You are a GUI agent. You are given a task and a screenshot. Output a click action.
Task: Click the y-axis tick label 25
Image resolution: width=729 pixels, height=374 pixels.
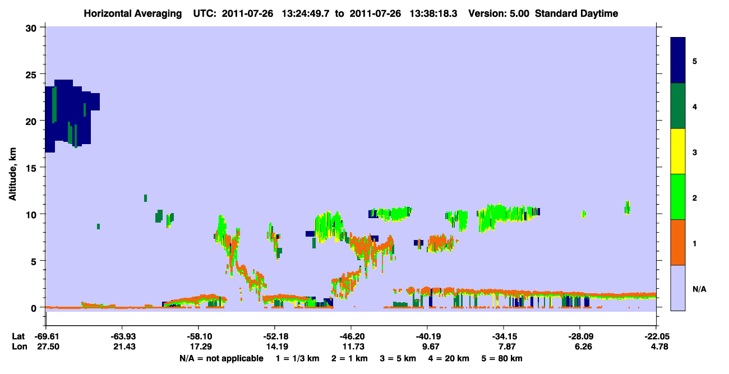33,74
